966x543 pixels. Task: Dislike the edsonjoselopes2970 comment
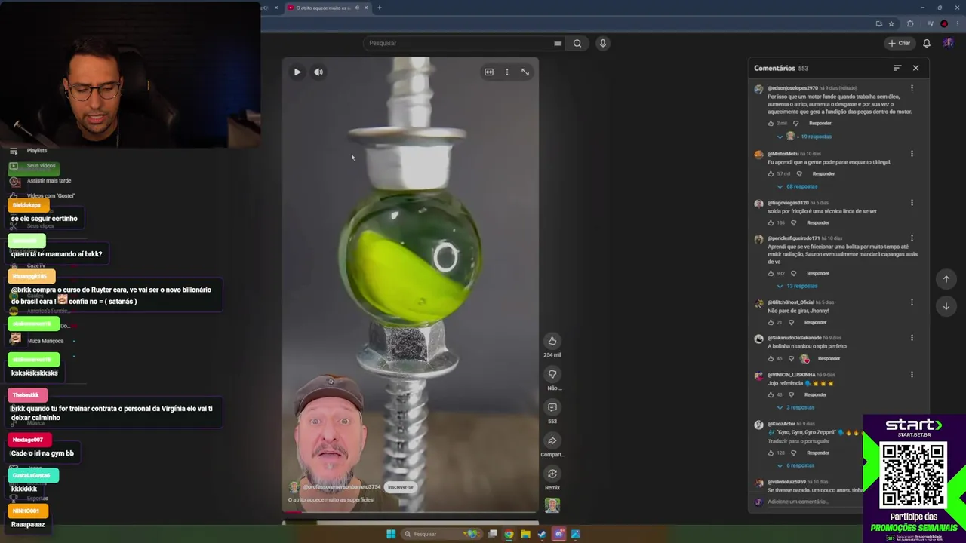tap(795, 123)
